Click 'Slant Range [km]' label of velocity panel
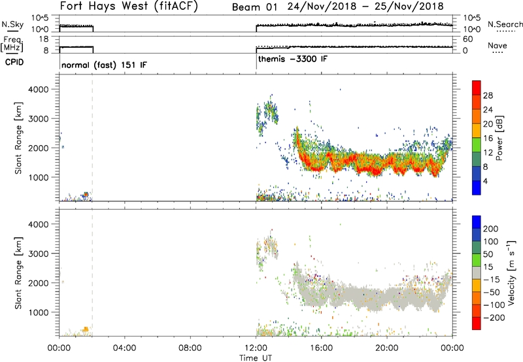The height and width of the screenshot is (362, 523). tap(18, 273)
